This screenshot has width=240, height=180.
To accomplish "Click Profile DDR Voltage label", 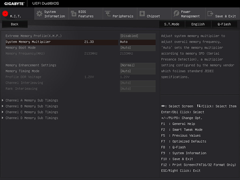I will (x=23, y=77).
